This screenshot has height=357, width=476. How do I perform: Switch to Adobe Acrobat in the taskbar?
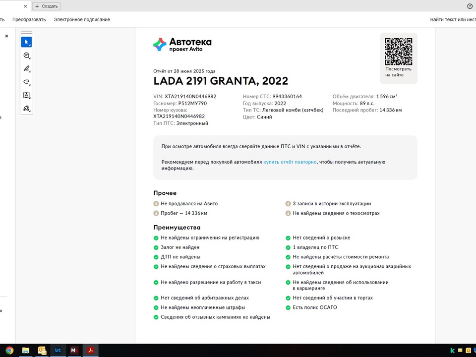coord(90,351)
